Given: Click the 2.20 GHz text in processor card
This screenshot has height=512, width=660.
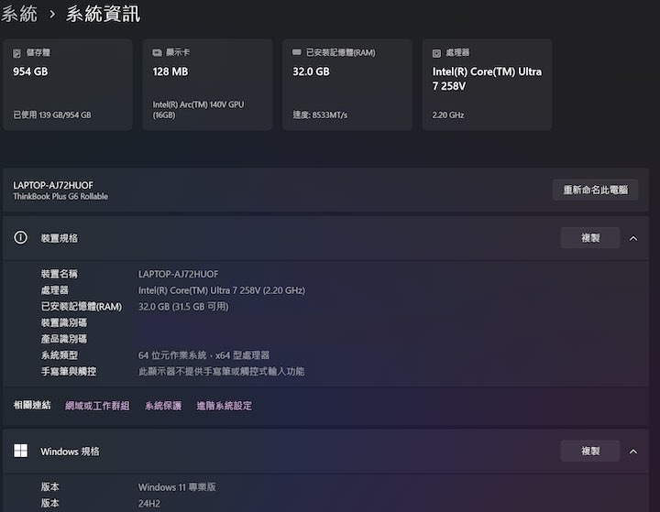Looking at the screenshot, I should click(448, 114).
